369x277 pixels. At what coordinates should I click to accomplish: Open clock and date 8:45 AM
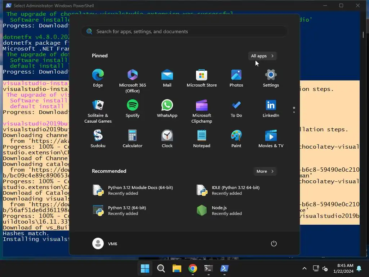[343, 268]
